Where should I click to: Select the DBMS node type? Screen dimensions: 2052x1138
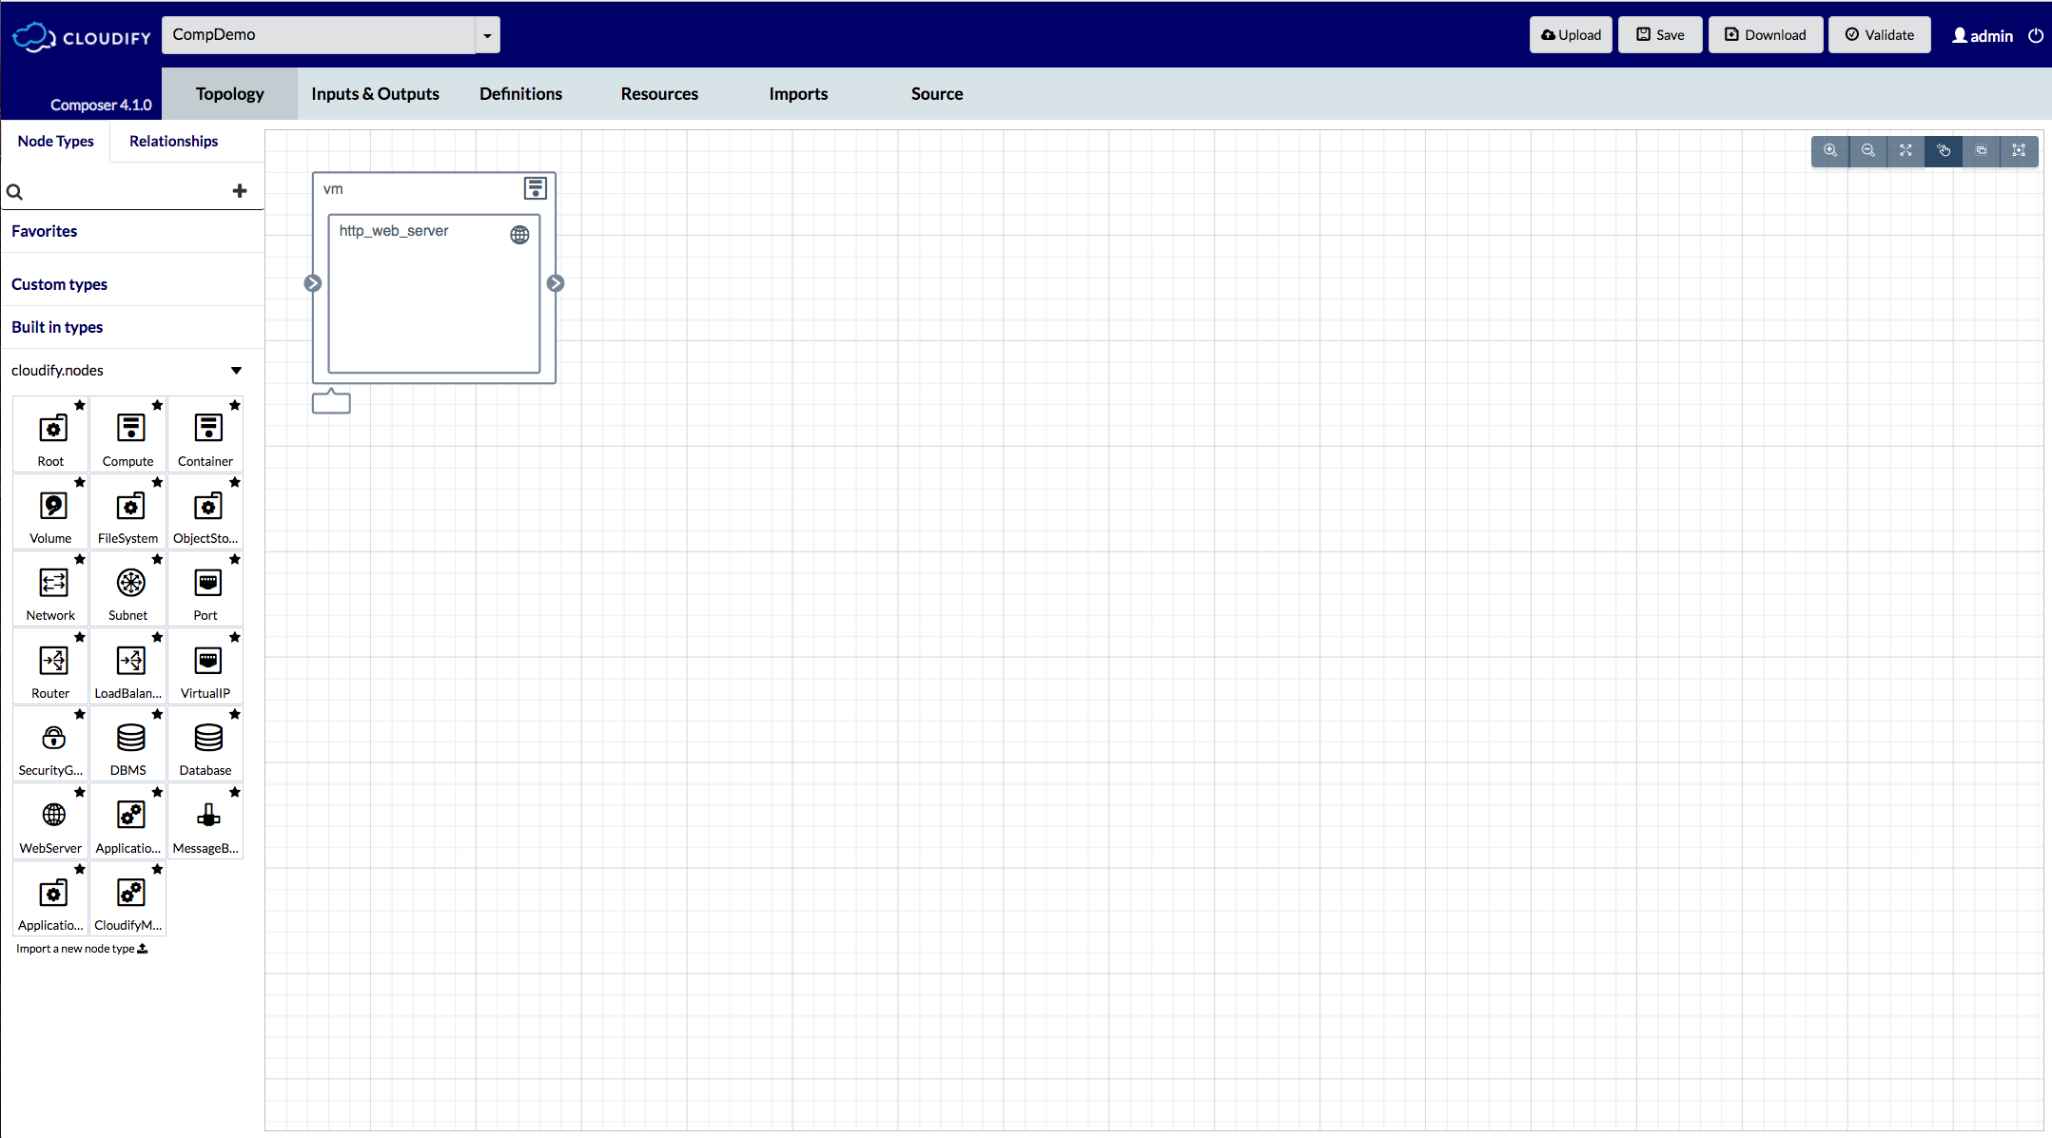127,743
